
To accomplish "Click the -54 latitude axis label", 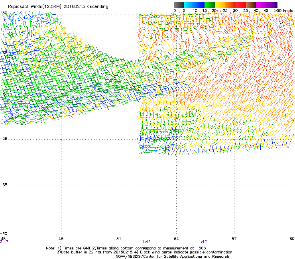I will click(x=4, y=94).
